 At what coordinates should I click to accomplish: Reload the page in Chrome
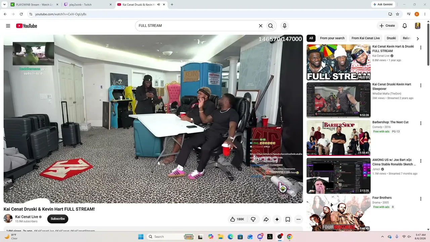coord(21,14)
